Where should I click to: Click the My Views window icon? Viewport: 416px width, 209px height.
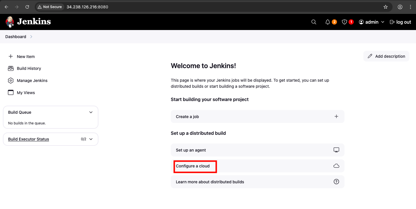tap(11, 93)
